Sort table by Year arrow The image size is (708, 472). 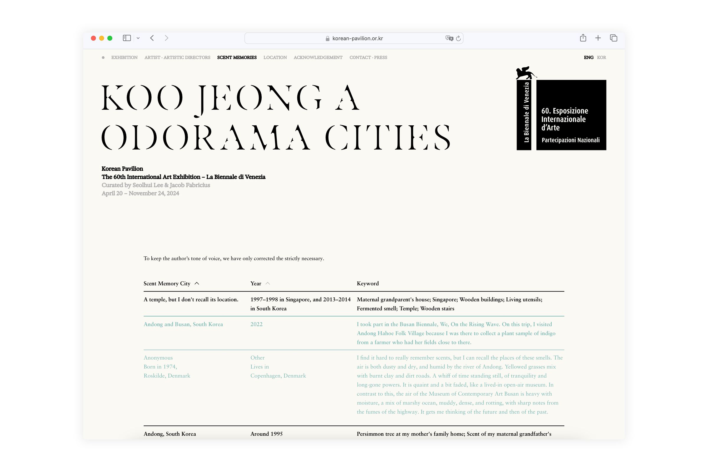[268, 283]
